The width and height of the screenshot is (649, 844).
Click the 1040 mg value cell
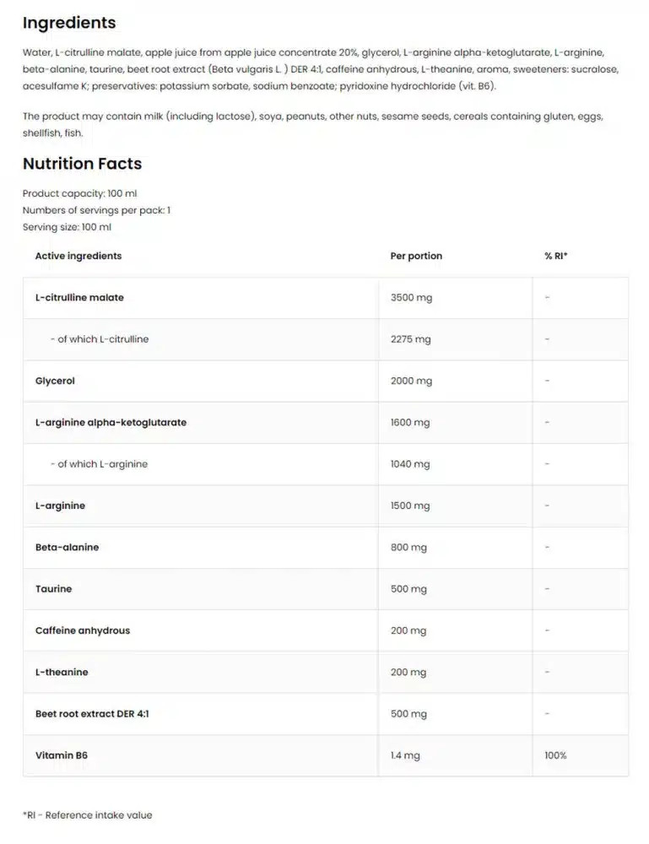(x=410, y=464)
